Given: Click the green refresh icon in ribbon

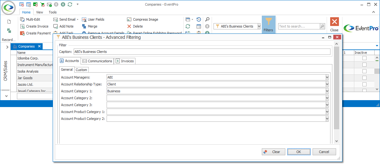Looking at the screenshot, I should click(x=188, y=26).
